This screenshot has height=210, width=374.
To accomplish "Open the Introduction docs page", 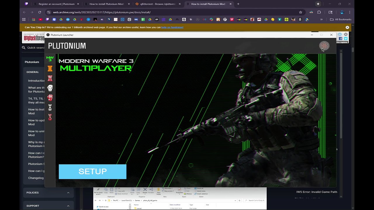I will tap(37, 81).
